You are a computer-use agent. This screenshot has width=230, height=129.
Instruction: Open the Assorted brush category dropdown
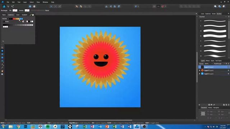click(x=213, y=17)
